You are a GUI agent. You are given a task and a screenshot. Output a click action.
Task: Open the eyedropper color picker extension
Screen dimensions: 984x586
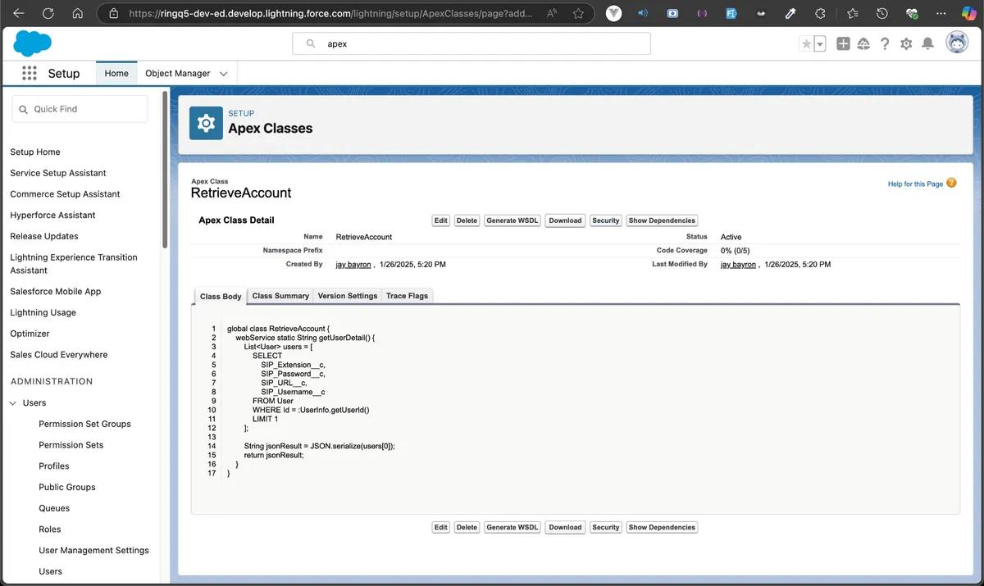[790, 14]
